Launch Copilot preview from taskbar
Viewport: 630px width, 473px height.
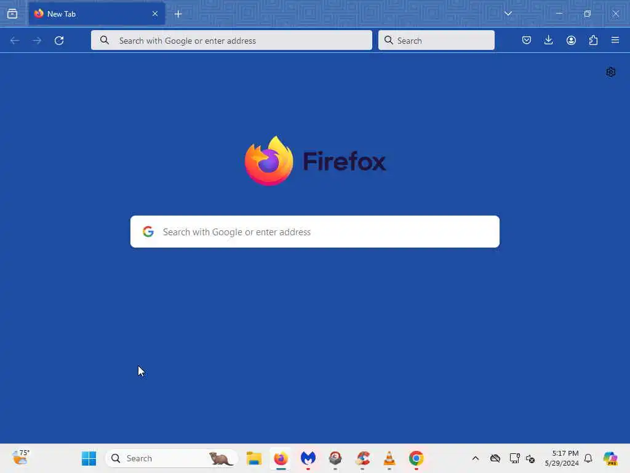[x=610, y=458]
